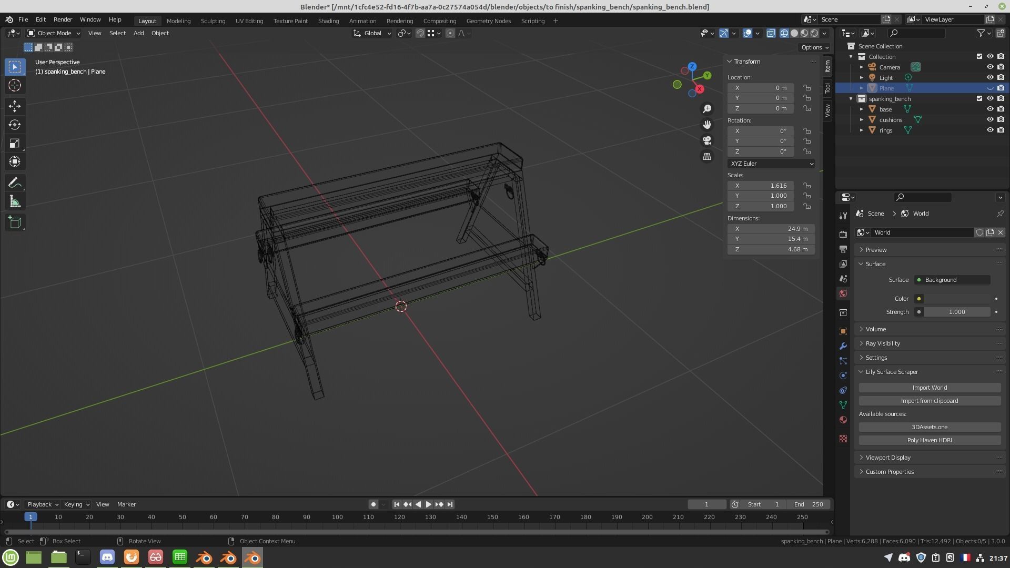The height and width of the screenshot is (568, 1010).
Task: Switch to solid viewport shading
Action: [x=794, y=33]
